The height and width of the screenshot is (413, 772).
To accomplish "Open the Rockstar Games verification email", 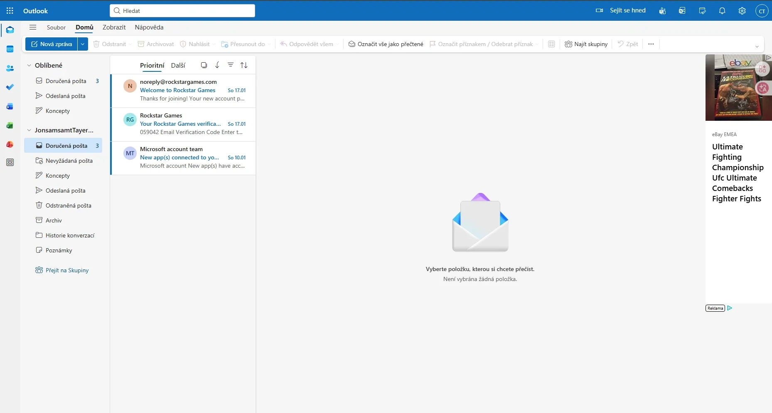I will pos(183,124).
